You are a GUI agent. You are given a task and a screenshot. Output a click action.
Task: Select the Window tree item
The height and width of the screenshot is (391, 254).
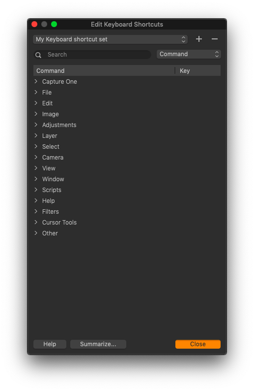click(53, 179)
